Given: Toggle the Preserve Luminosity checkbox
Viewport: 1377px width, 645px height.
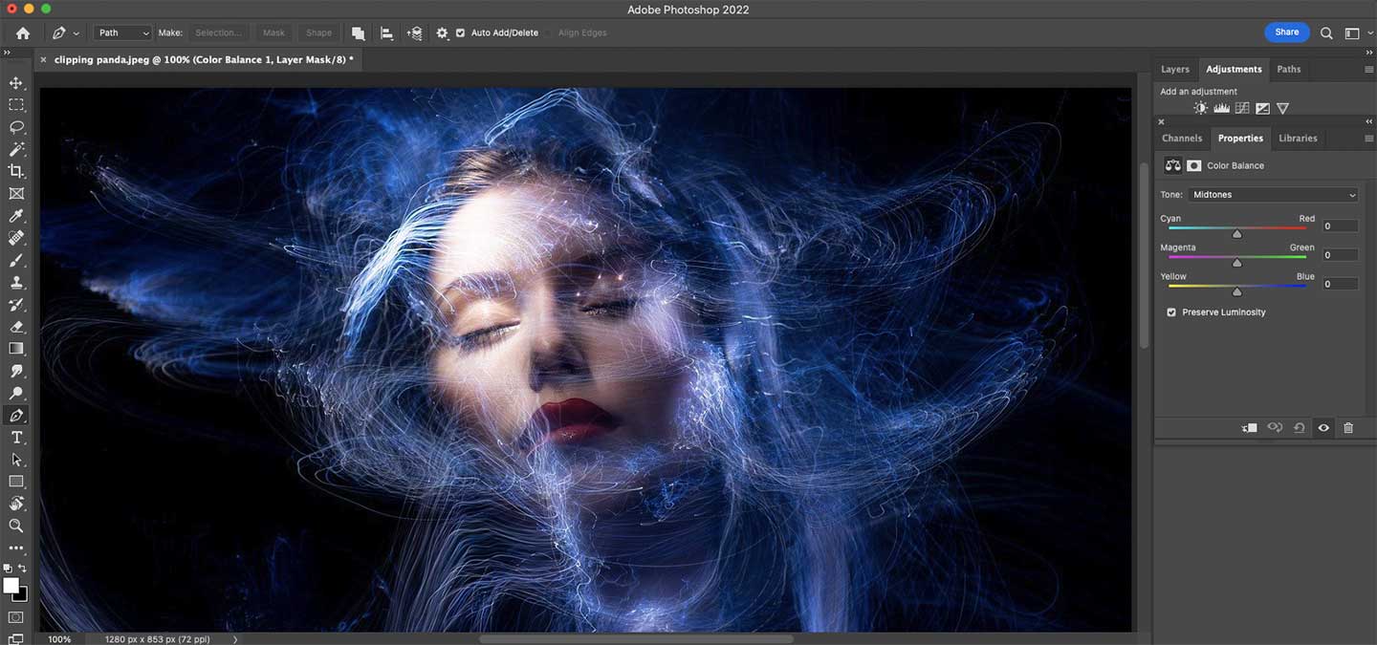Looking at the screenshot, I should coord(1171,312).
